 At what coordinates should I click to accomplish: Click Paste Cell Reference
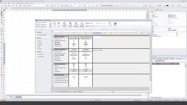tap(41, 27)
